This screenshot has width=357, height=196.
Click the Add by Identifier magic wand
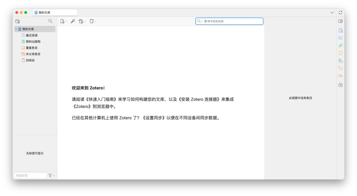73,21
